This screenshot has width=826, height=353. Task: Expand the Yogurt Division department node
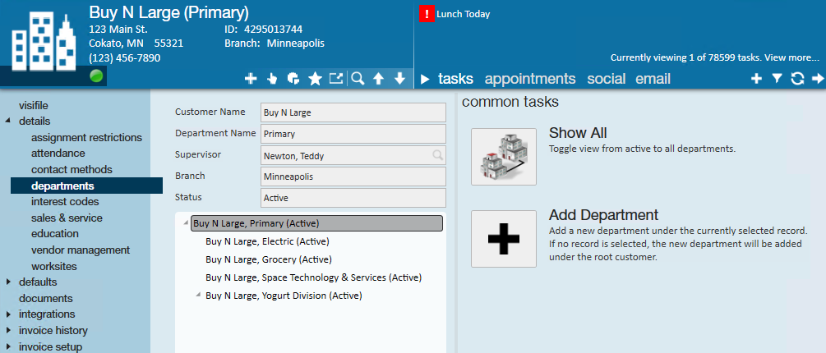[198, 296]
